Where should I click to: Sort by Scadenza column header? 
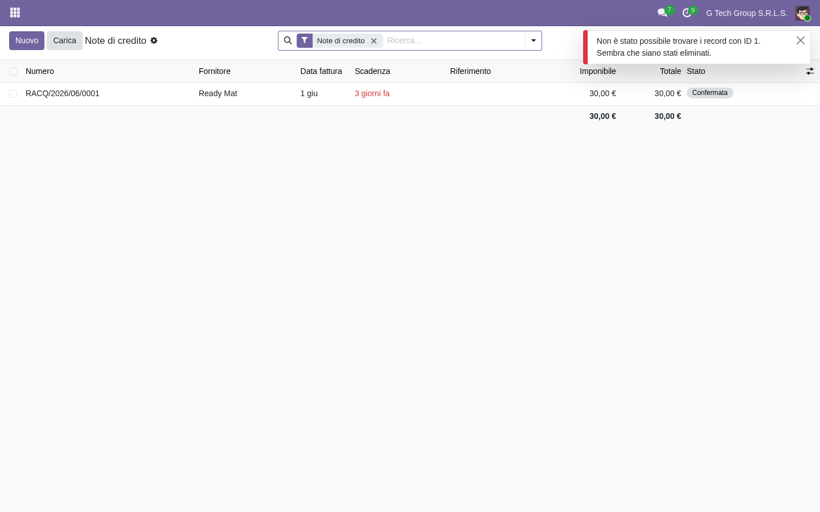click(372, 71)
